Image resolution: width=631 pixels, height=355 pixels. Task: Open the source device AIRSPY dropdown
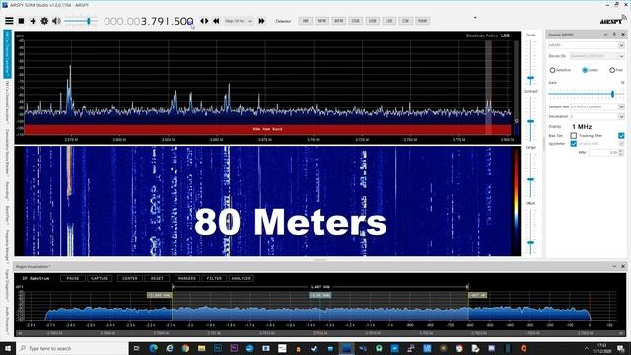(x=587, y=45)
